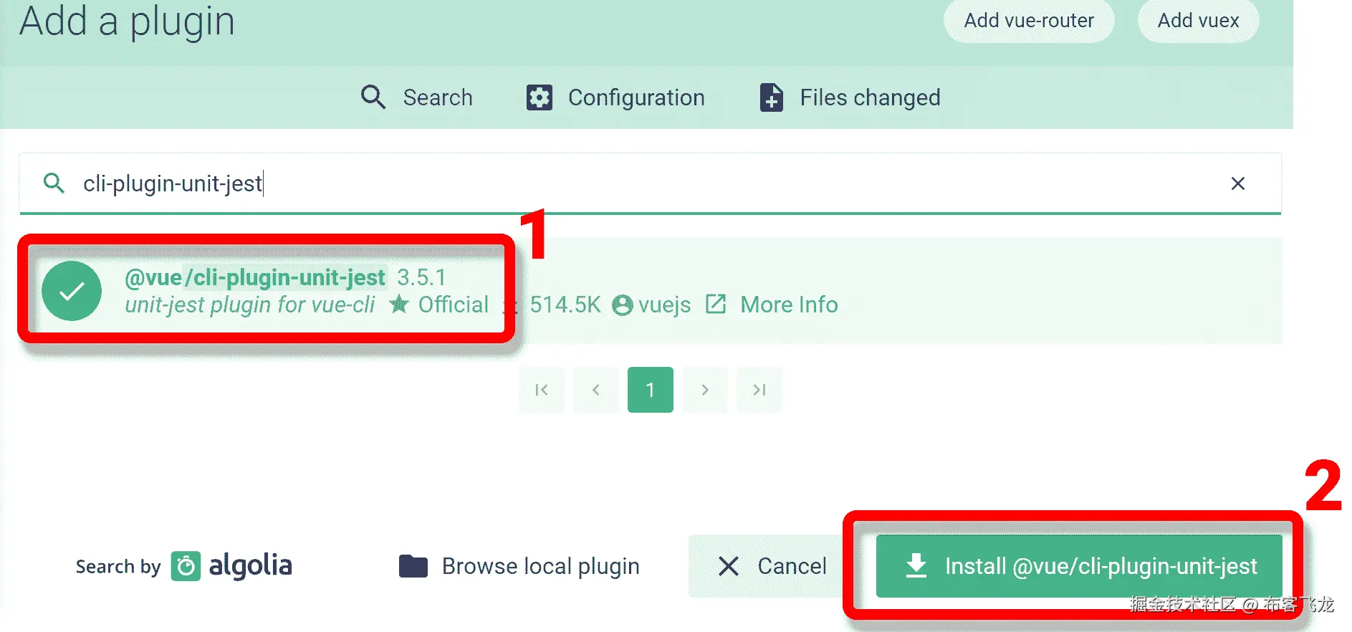Screen dimensions: 1352x632
Task: Click the "Search by" text
Action: pyautogui.click(x=118, y=567)
